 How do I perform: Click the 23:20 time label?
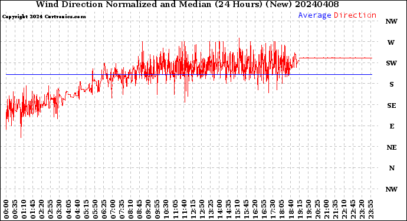pos(362,209)
